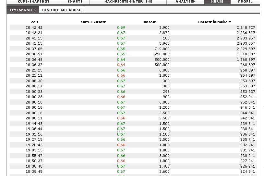Select the Times&Sales sub-tab

point(23,10)
